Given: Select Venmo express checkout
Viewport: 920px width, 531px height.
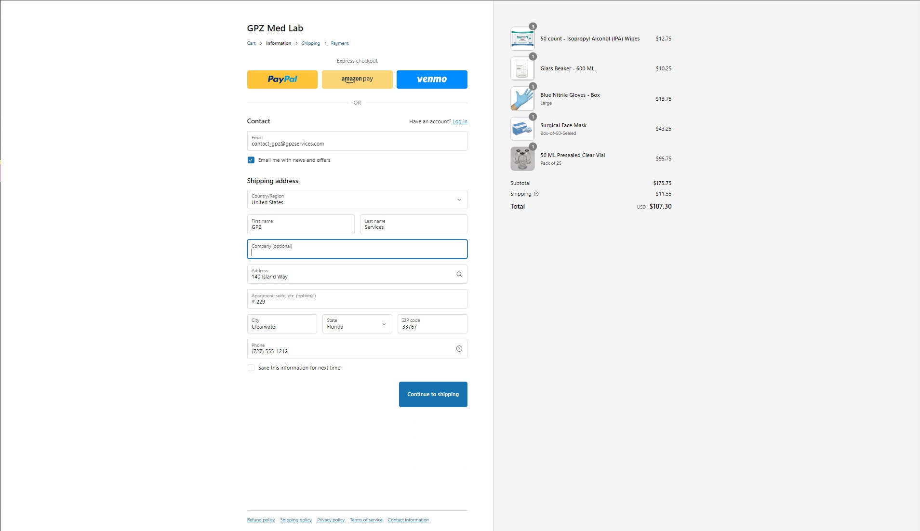Looking at the screenshot, I should click(x=432, y=80).
